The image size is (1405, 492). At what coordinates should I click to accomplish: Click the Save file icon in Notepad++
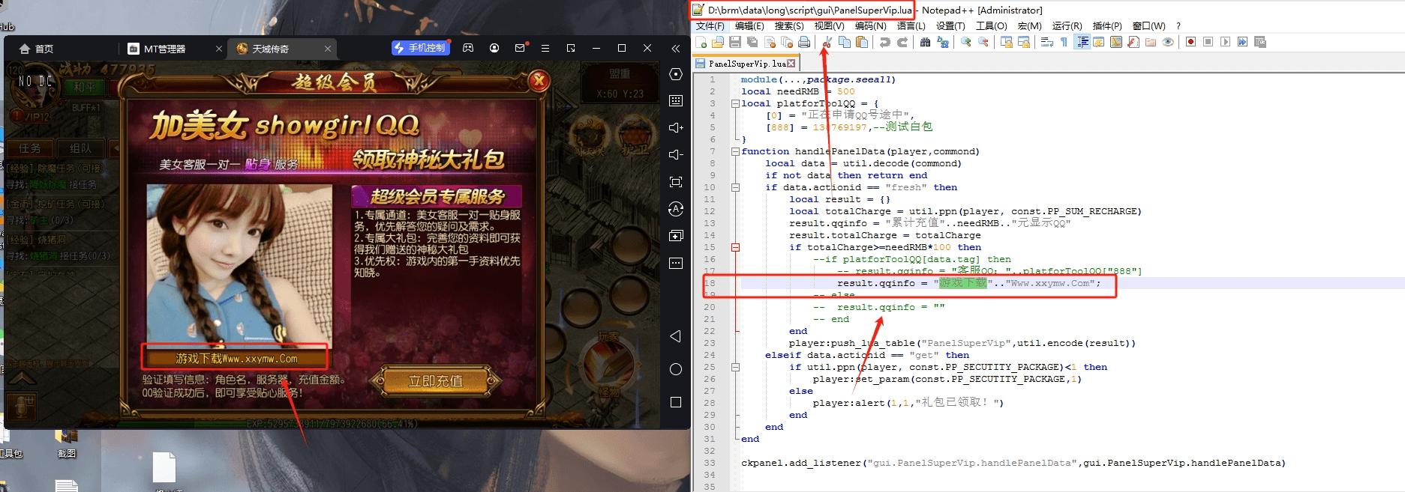point(735,42)
